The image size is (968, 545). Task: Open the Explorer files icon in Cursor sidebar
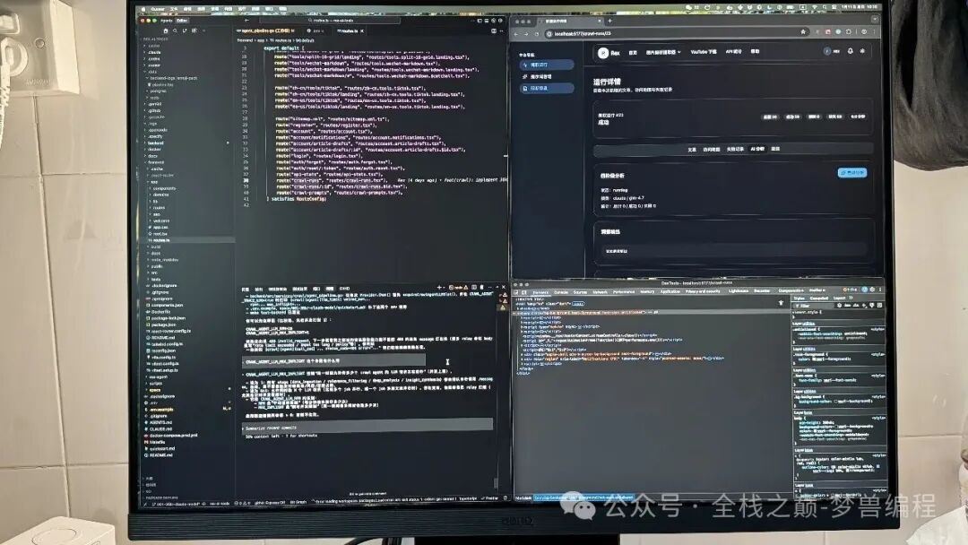pyautogui.click(x=166, y=30)
